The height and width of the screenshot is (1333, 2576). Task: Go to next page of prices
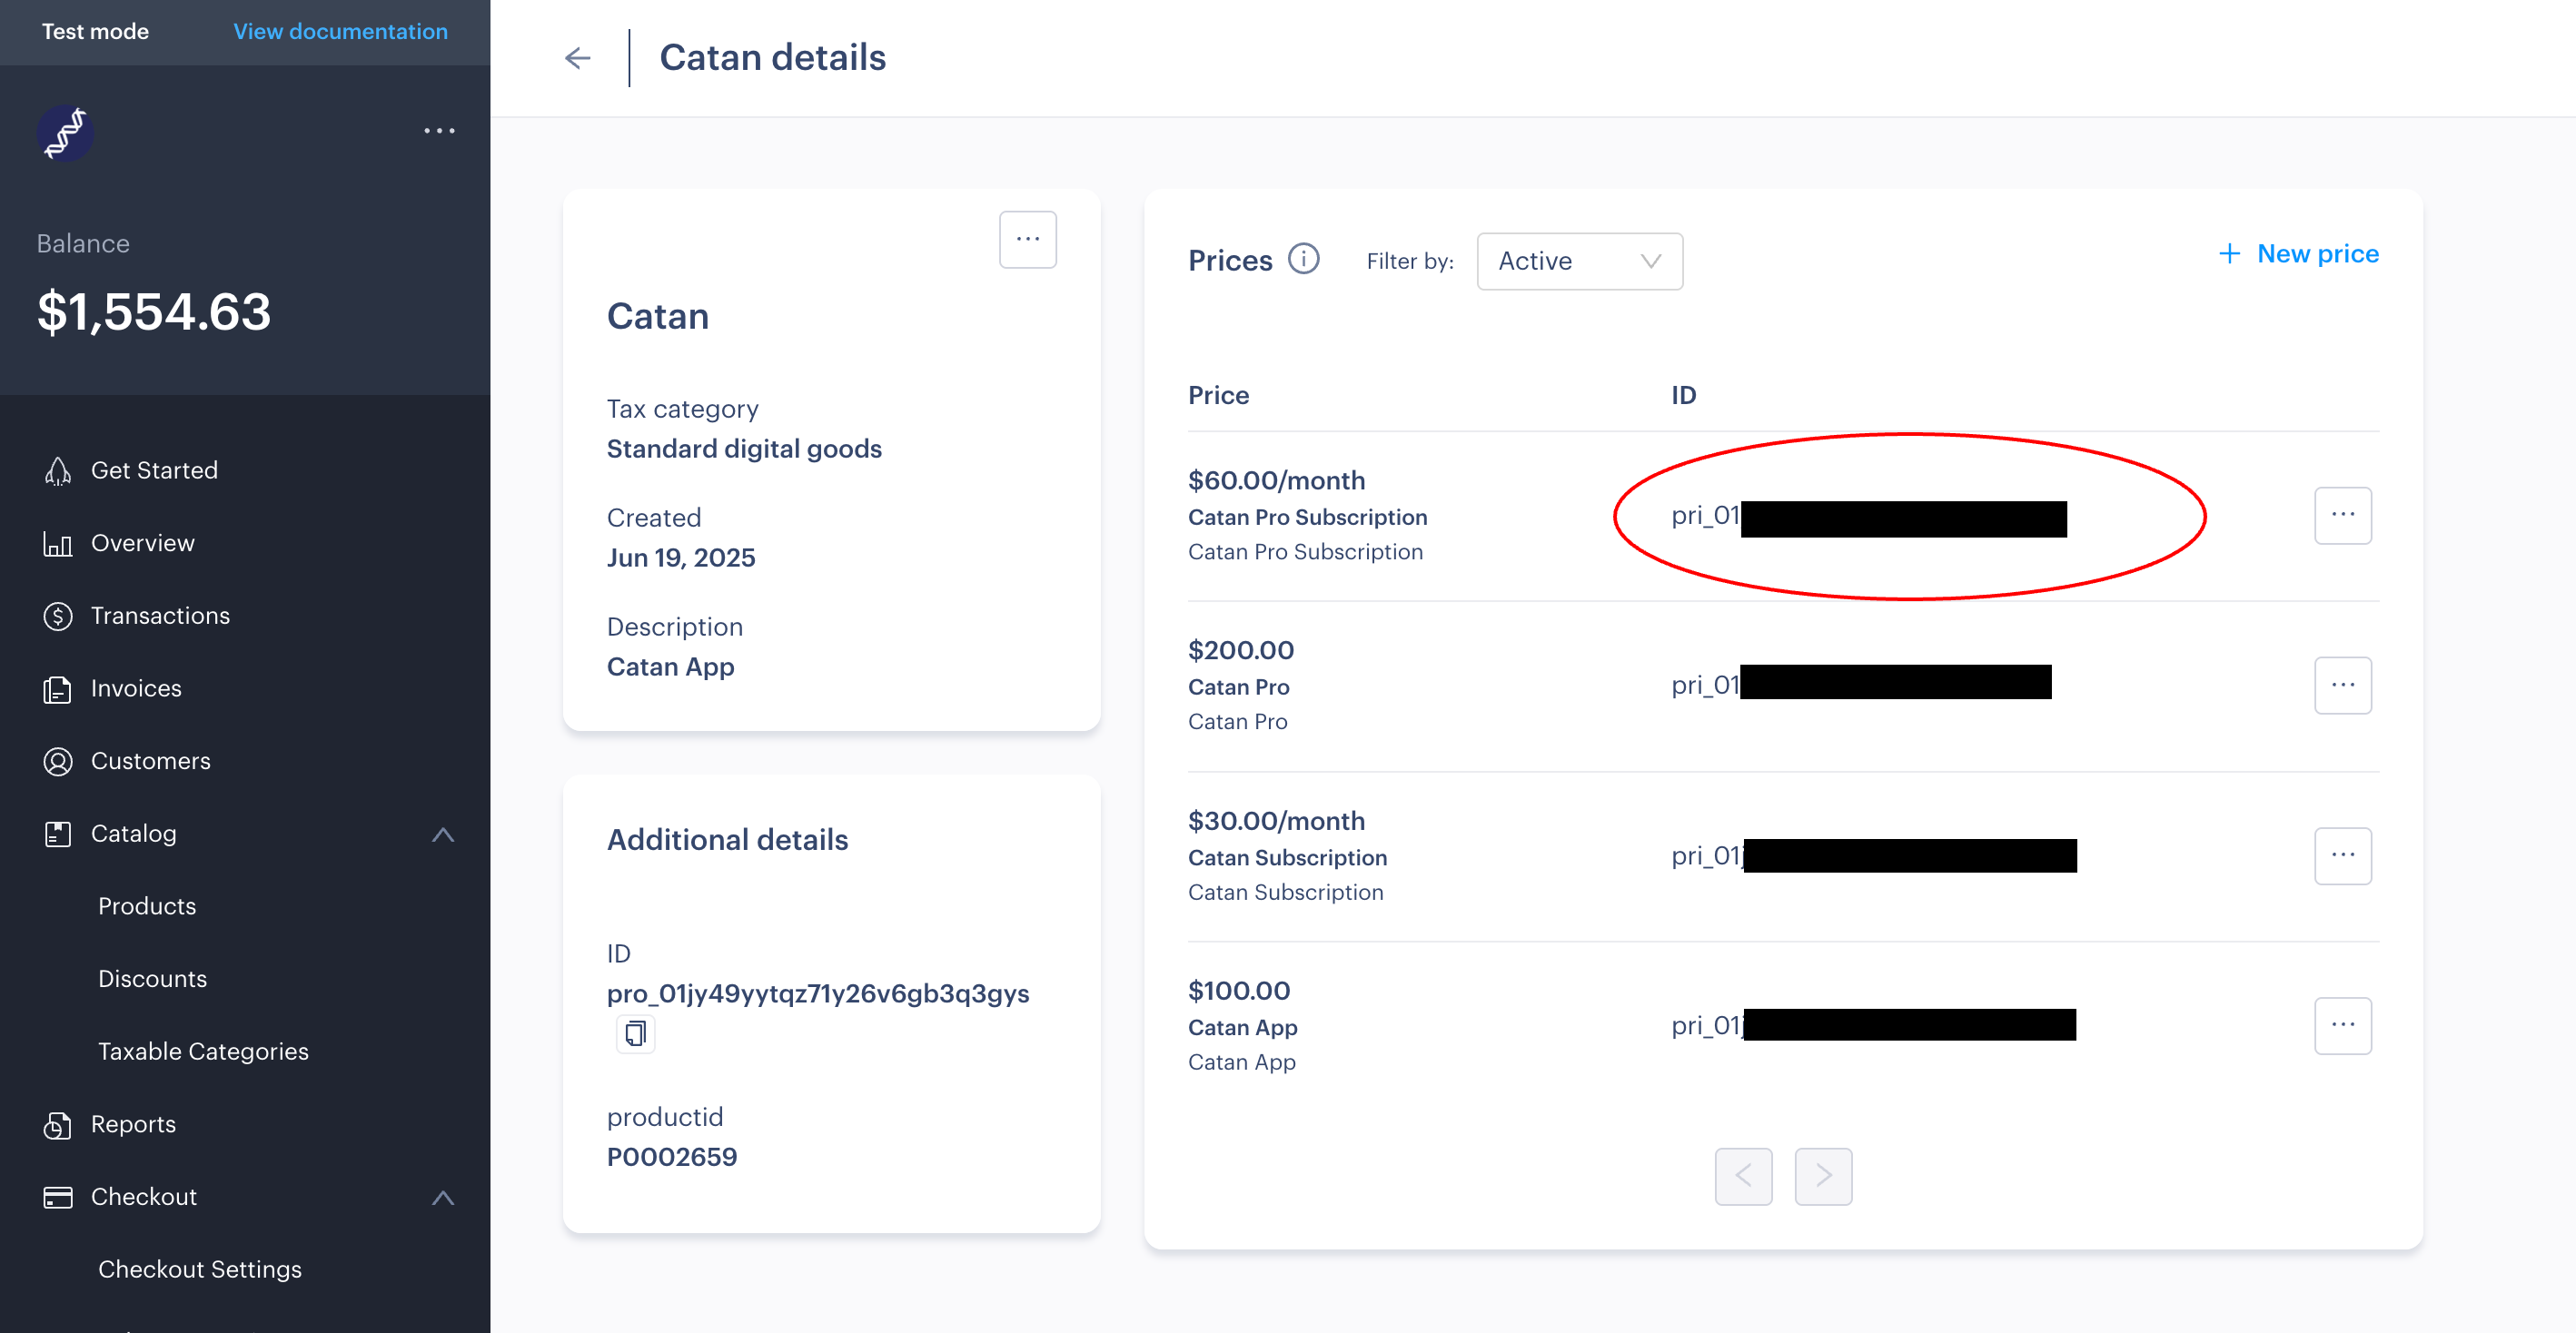(1823, 1176)
